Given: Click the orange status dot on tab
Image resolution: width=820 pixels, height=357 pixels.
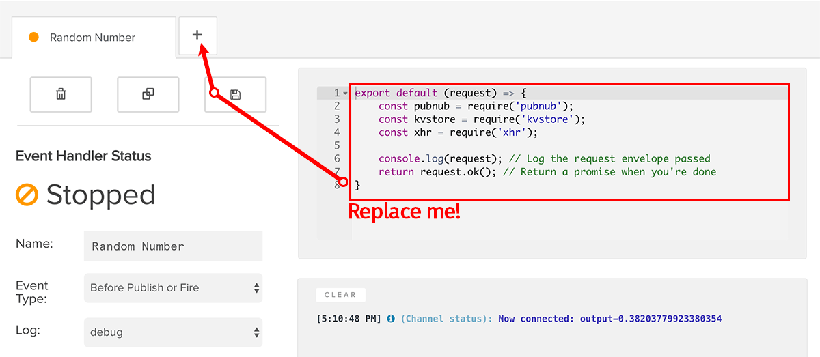Looking at the screenshot, I should [x=33, y=38].
